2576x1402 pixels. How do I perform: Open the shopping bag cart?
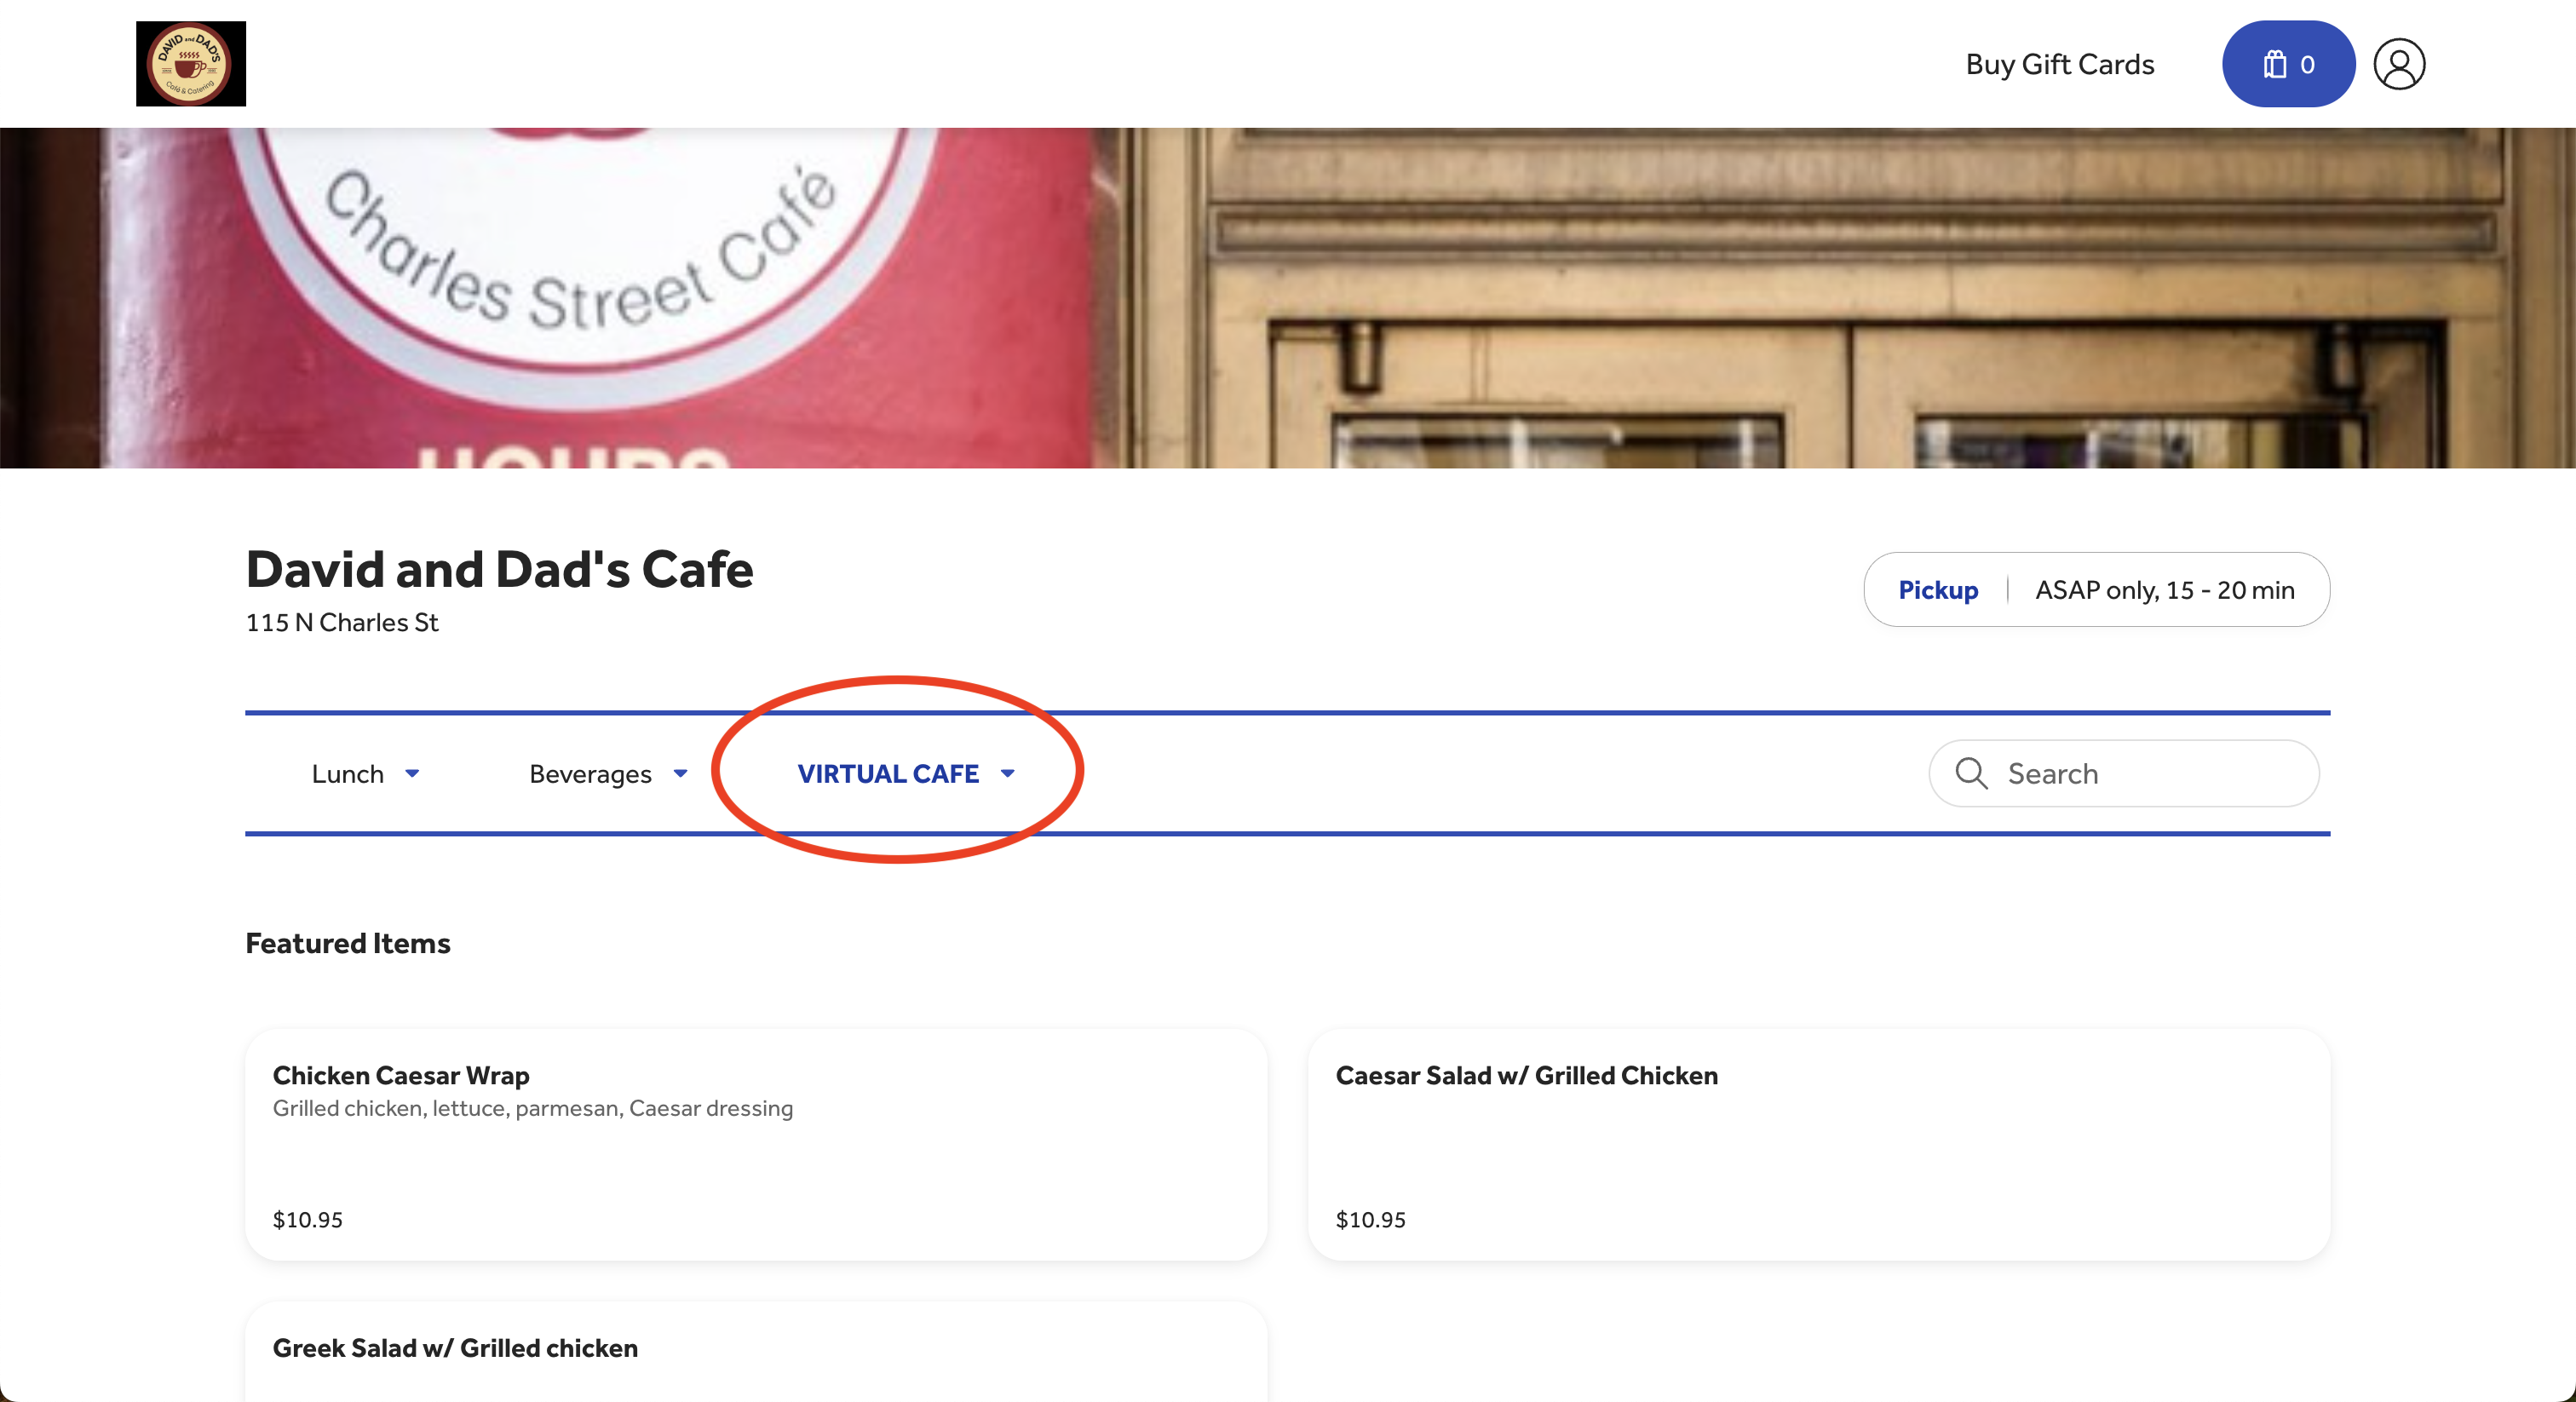2287,64
